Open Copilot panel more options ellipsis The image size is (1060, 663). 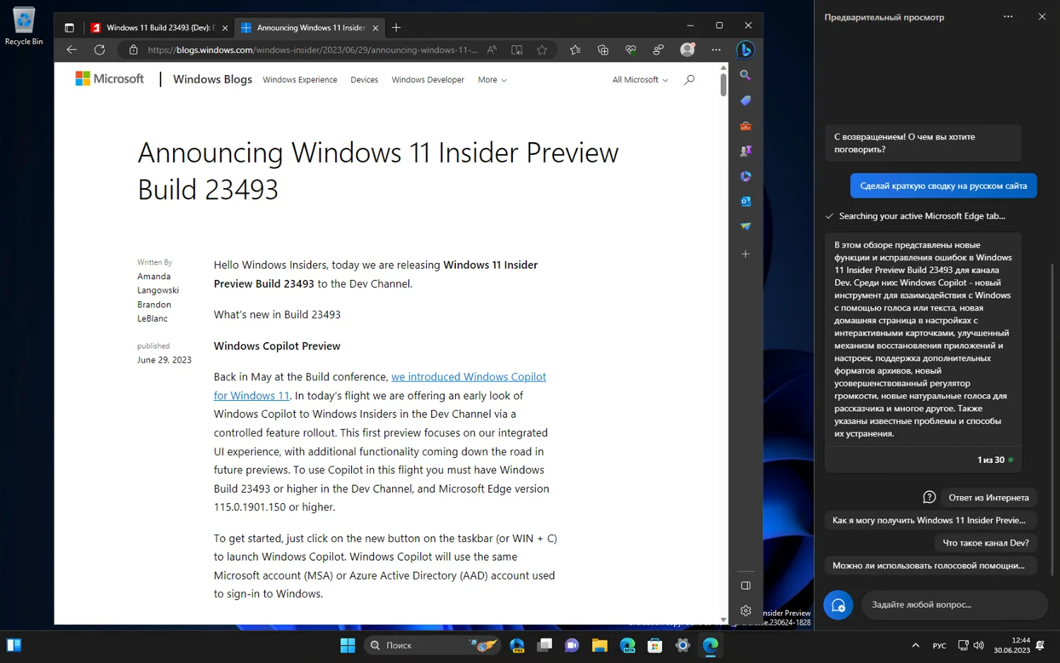point(1008,16)
